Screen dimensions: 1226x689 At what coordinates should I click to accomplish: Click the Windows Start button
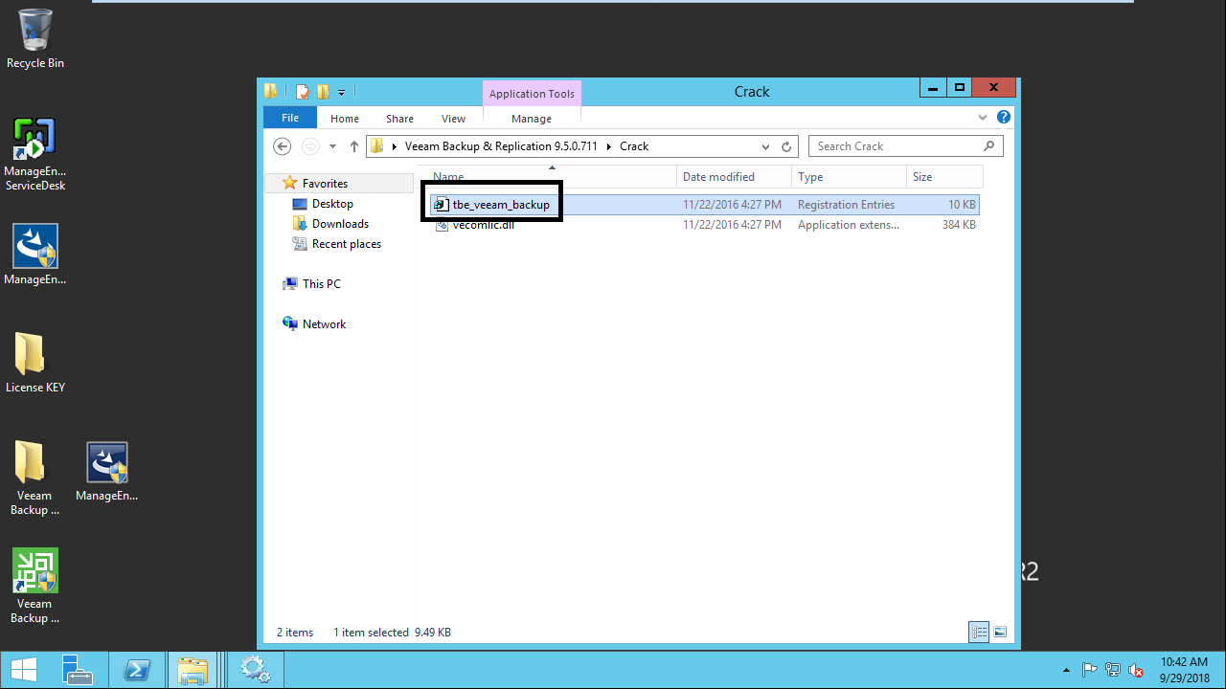[24, 670]
